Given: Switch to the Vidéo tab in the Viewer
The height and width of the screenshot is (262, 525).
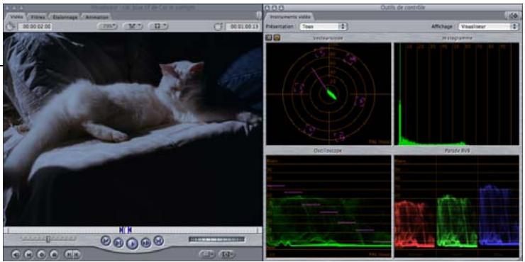Looking at the screenshot, I should 16,16.
